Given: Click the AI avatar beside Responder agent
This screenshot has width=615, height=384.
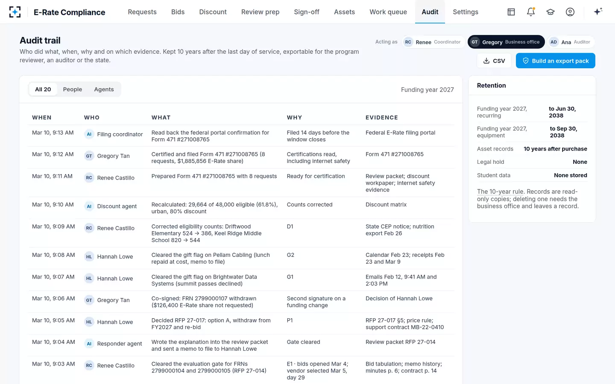Looking at the screenshot, I should [x=89, y=343].
